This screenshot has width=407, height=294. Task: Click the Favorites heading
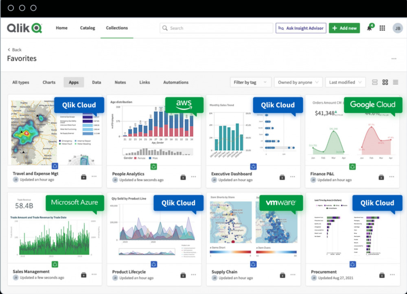pos(22,58)
